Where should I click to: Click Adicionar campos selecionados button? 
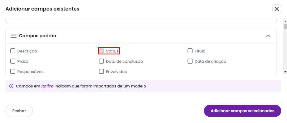[242, 111]
